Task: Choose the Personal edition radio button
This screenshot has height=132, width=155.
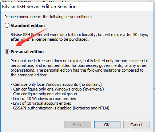Action: [7, 52]
